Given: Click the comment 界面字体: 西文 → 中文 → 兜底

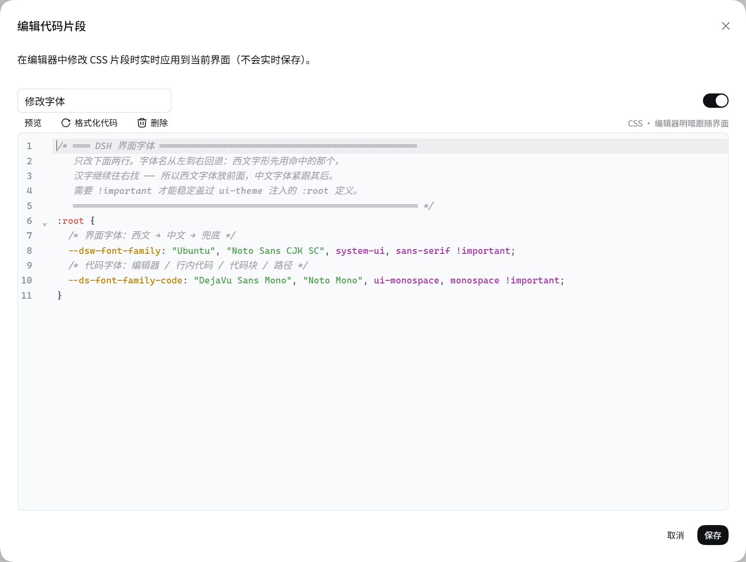Looking at the screenshot, I should pos(152,236).
